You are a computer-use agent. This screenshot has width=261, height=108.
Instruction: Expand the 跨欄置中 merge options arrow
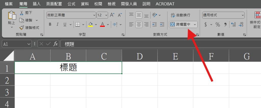pyautogui.click(x=195, y=25)
